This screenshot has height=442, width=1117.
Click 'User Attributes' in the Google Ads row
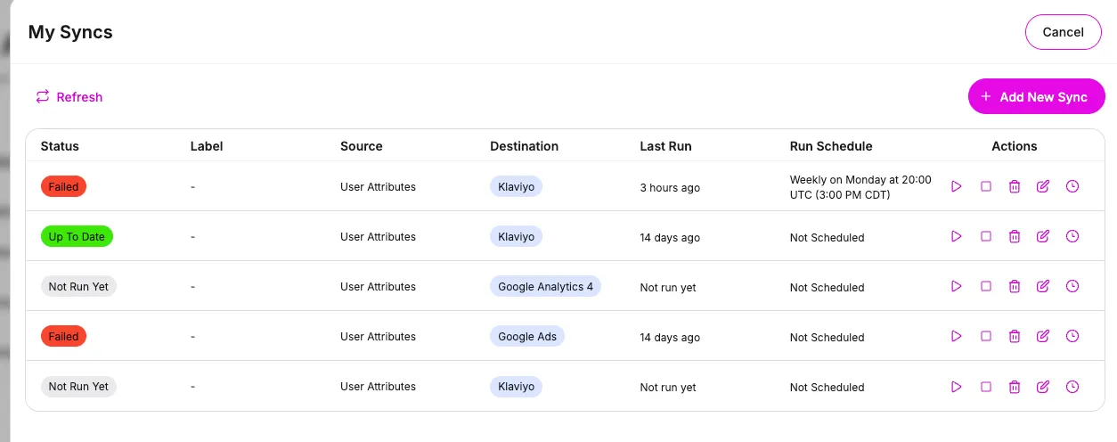point(378,336)
